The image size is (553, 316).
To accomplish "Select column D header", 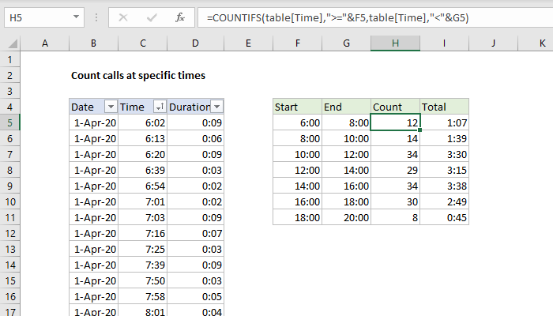I will pyautogui.click(x=195, y=43).
